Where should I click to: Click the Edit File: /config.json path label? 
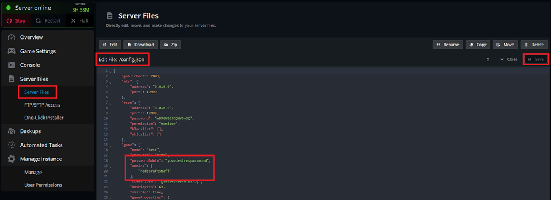[122, 59]
